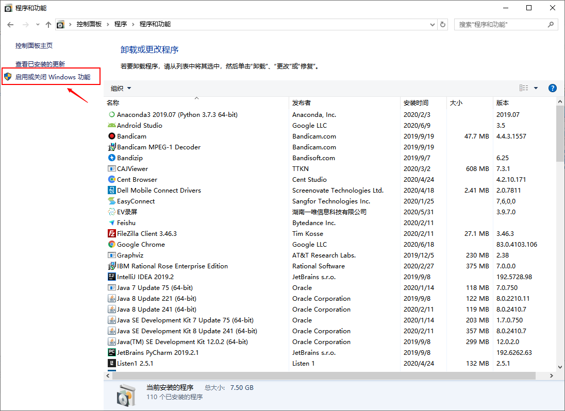Expand the chevron before 控制面板 breadcrumb

[x=70, y=25]
